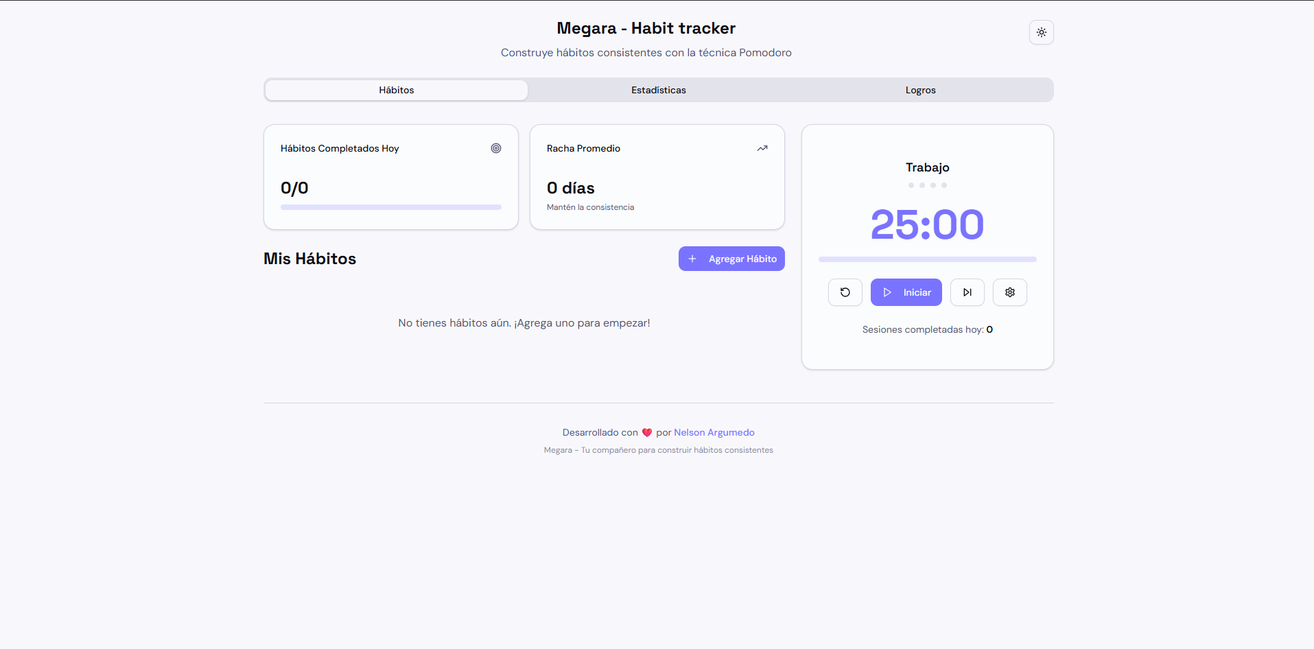Click the 0/0 completed habits value
The image size is (1314, 649).
click(294, 188)
